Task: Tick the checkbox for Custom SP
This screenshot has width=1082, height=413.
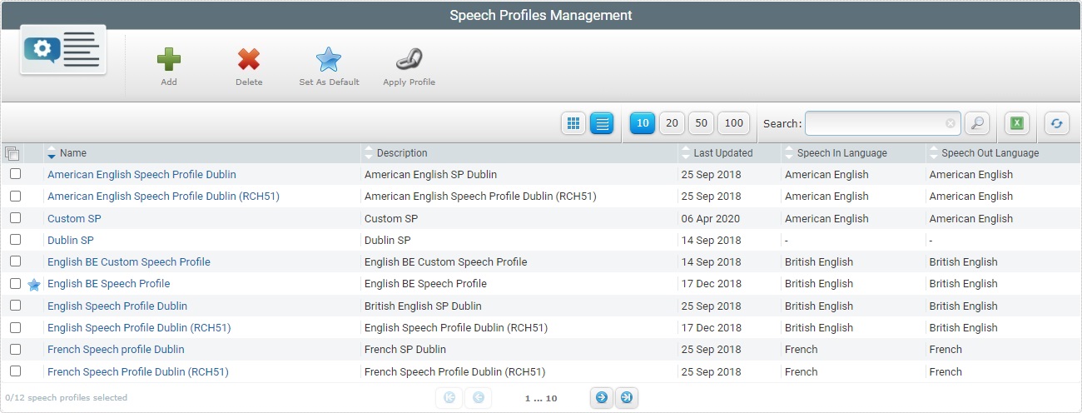Action: [15, 218]
